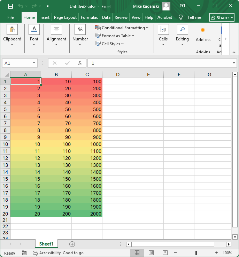The width and height of the screenshot is (239, 257).
Task: Select cell C20 containing 2000
Action: coord(87,214)
